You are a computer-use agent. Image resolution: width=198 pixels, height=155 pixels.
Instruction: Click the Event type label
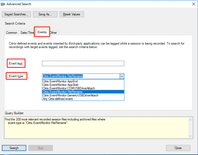pyautogui.click(x=16, y=76)
